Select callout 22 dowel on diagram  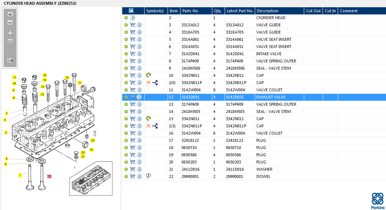pos(93,140)
